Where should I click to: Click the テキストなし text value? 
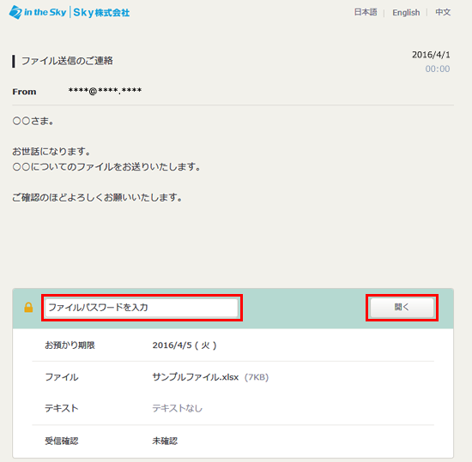coord(178,408)
